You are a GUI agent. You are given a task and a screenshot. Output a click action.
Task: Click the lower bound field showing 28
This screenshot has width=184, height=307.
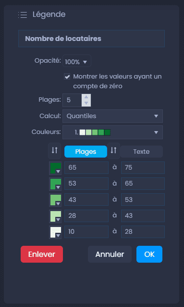tap(86, 216)
